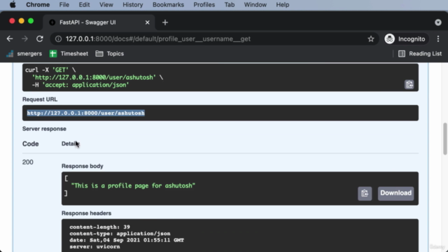
Task: Open the smergers bookmark
Action: [24, 54]
